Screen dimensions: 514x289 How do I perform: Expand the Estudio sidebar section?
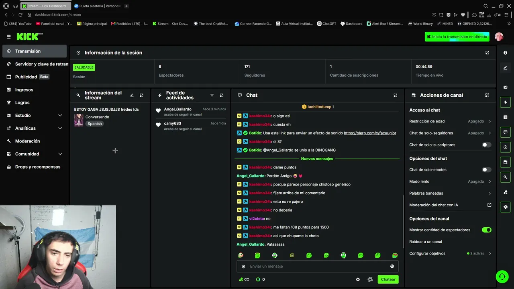pos(35,116)
